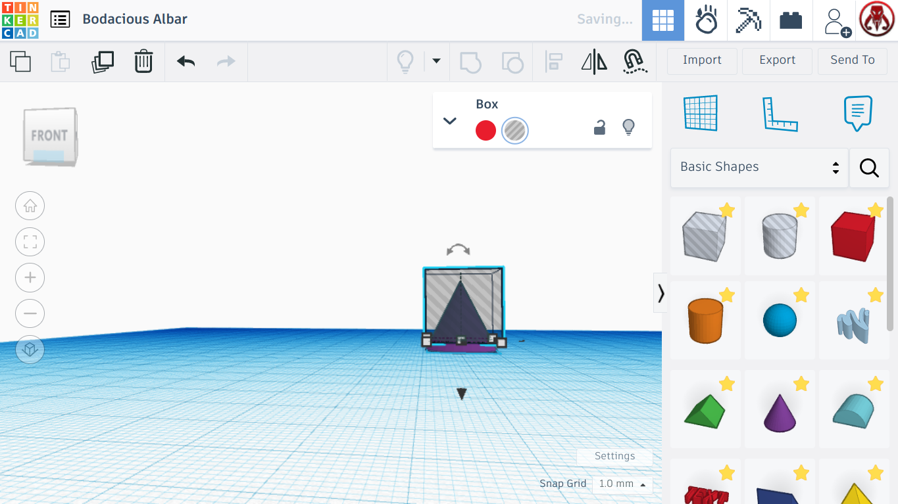Collapse the Box inspector panel chevron

(450, 121)
